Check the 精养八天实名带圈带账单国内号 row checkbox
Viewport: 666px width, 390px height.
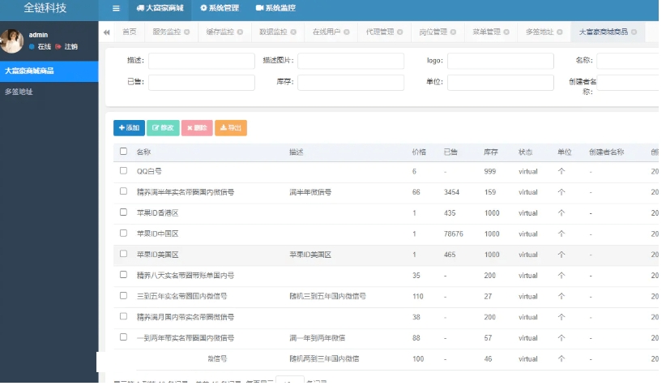coord(124,276)
